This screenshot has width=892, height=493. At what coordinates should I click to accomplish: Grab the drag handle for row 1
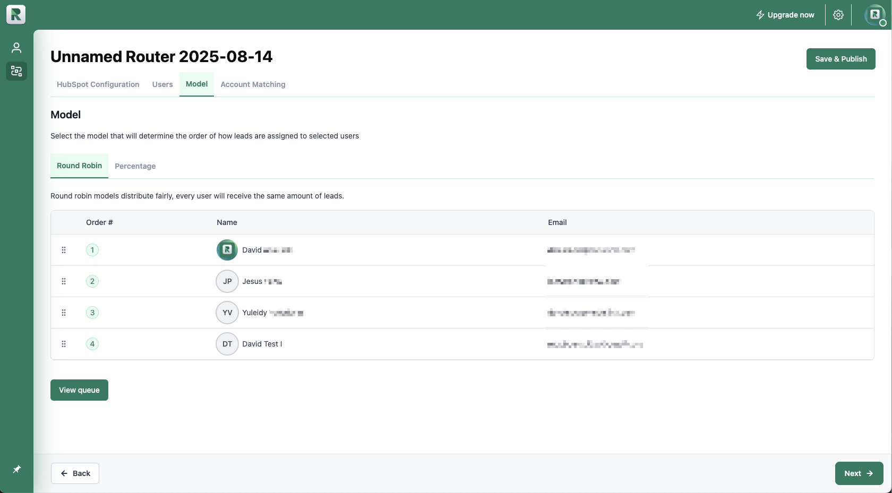[64, 250]
